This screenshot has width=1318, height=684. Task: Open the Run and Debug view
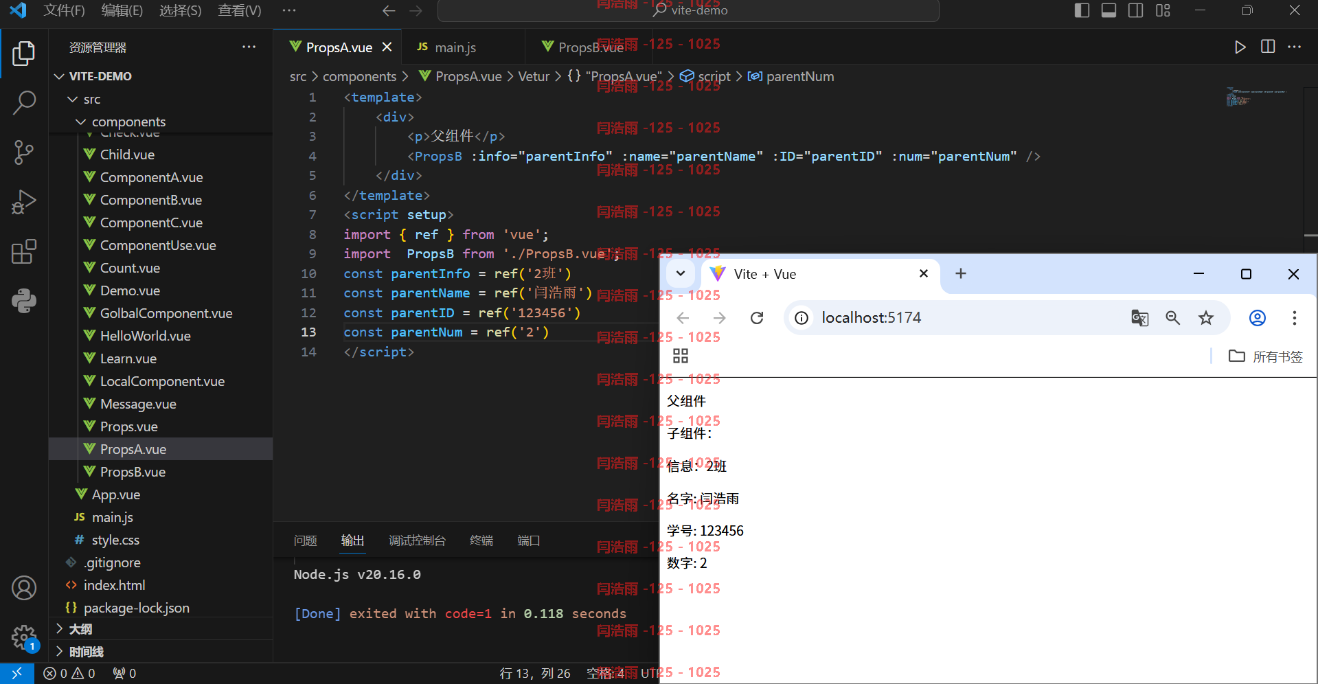[24, 202]
